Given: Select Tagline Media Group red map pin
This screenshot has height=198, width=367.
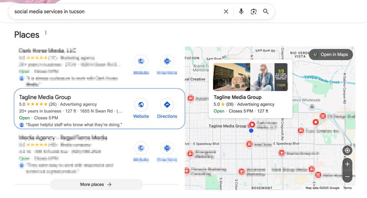Looking at the screenshot, I should pyautogui.click(x=252, y=125).
